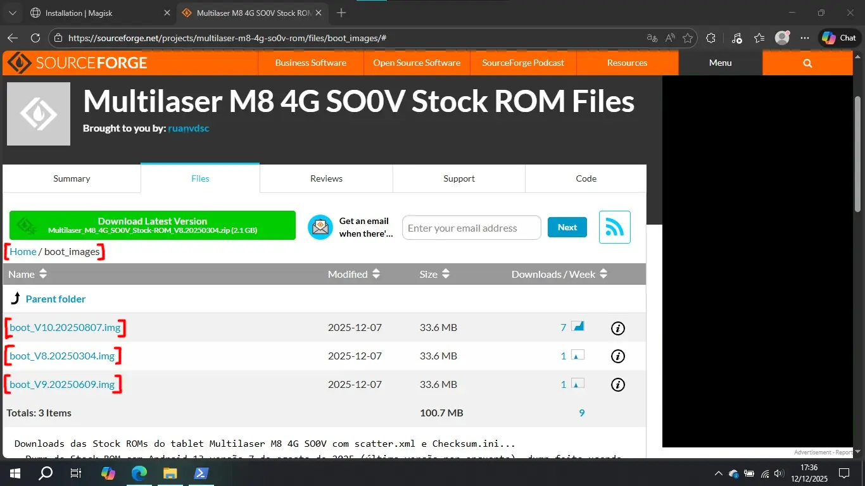The width and height of the screenshot is (865, 486).
Task: Click the SourceForge search magnifier icon
Action: pyautogui.click(x=807, y=63)
